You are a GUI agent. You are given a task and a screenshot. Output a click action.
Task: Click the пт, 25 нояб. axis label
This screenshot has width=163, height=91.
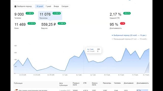[x=37, y=75]
